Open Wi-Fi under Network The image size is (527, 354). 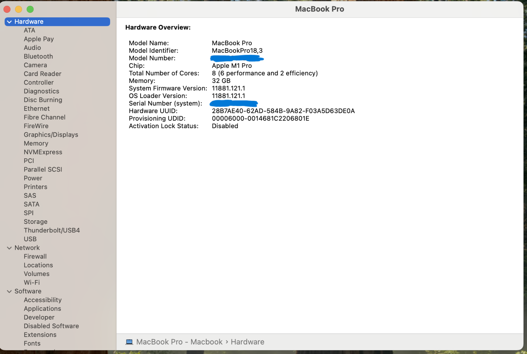(x=32, y=282)
